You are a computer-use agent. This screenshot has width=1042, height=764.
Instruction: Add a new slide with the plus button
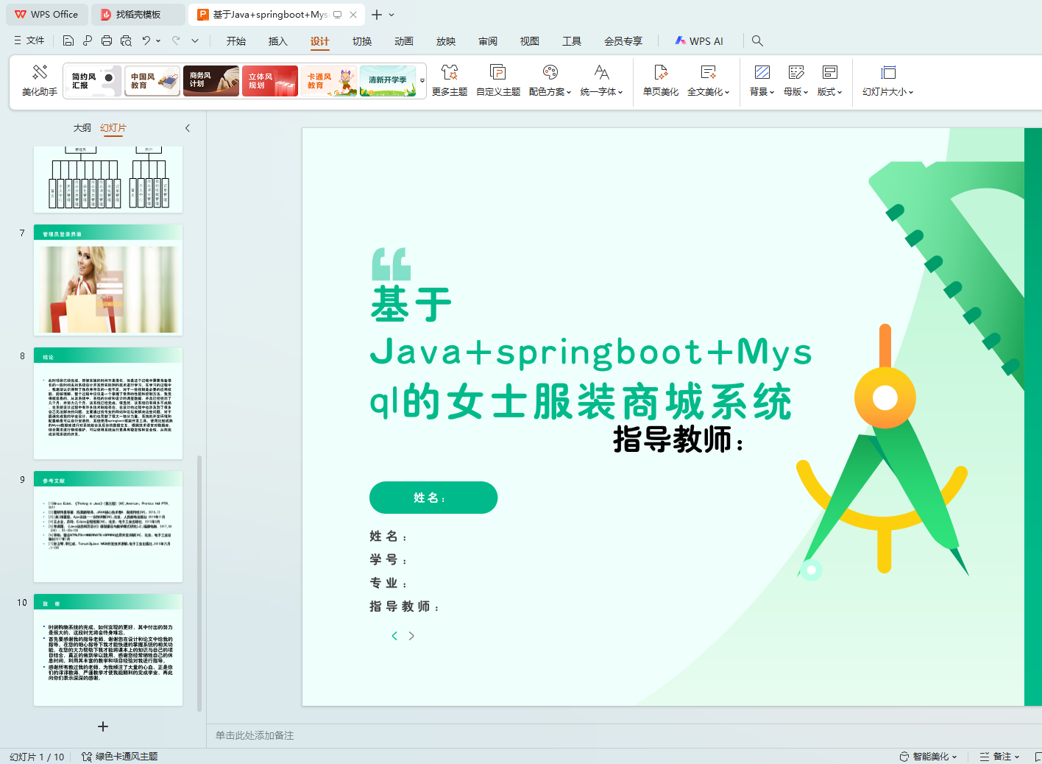coord(103,726)
